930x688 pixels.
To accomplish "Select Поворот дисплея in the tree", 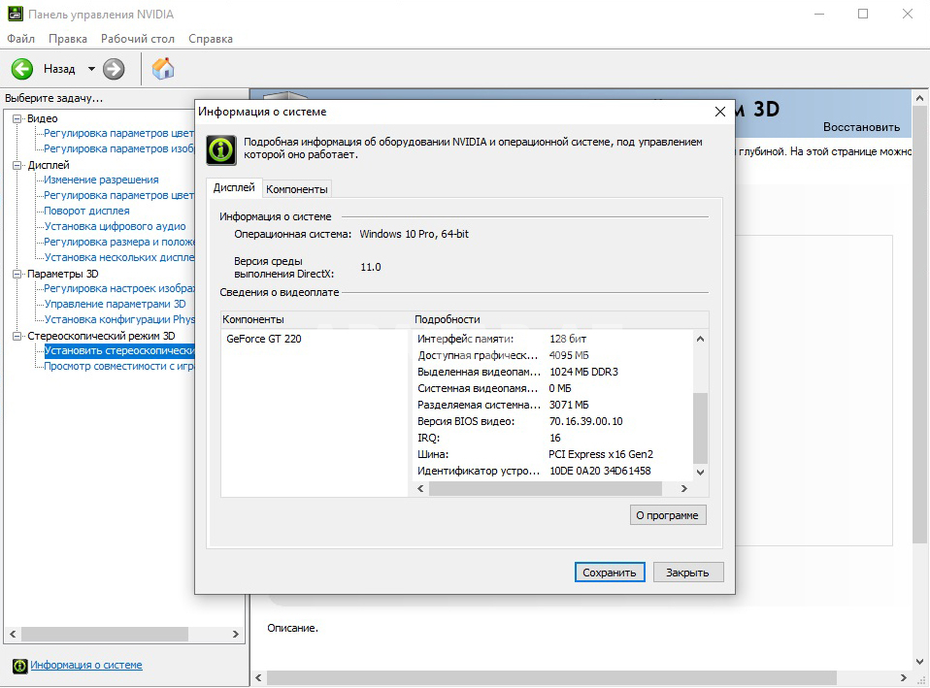I will tap(86, 211).
